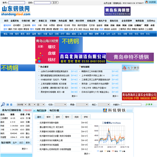Open the 月 month dropdown
157x157 pixels.
point(32,105)
